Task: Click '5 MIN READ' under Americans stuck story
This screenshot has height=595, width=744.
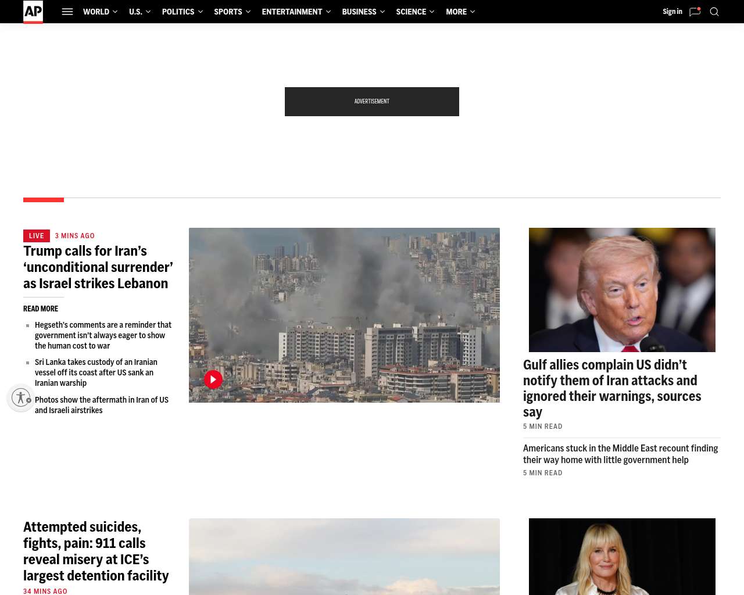Action: [x=543, y=473]
